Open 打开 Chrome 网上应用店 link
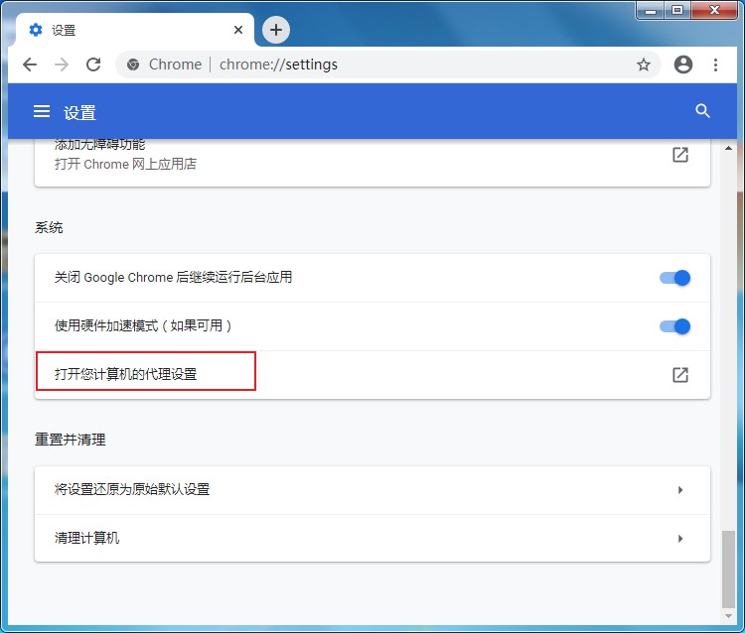Image resolution: width=745 pixels, height=633 pixels. [125, 164]
